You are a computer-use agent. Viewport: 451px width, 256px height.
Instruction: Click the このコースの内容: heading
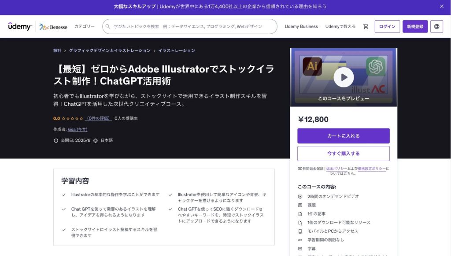(317, 187)
